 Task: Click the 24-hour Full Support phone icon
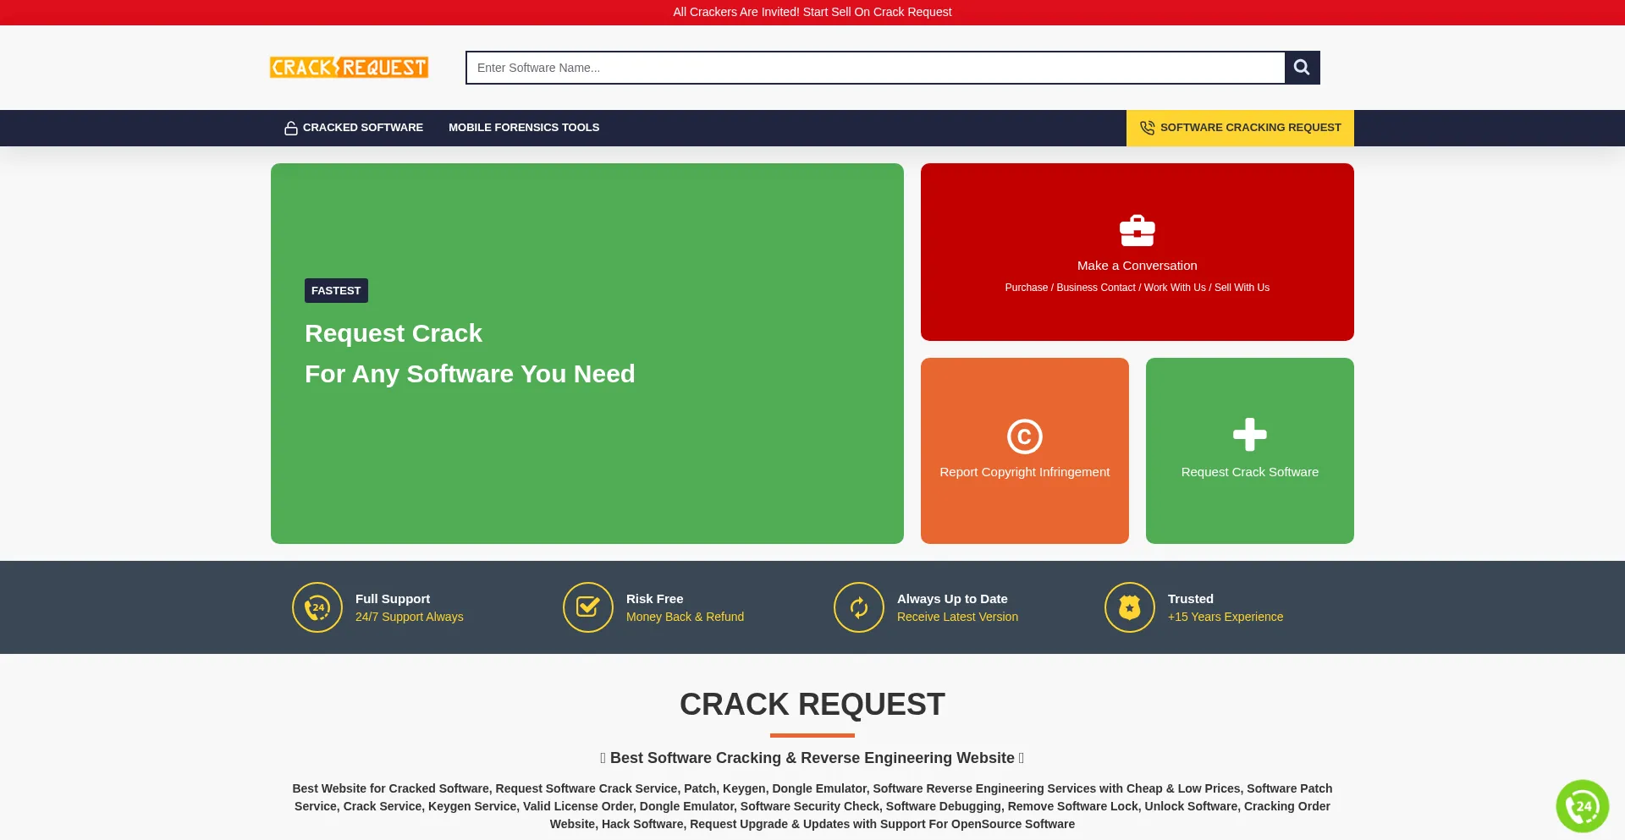coord(317,607)
